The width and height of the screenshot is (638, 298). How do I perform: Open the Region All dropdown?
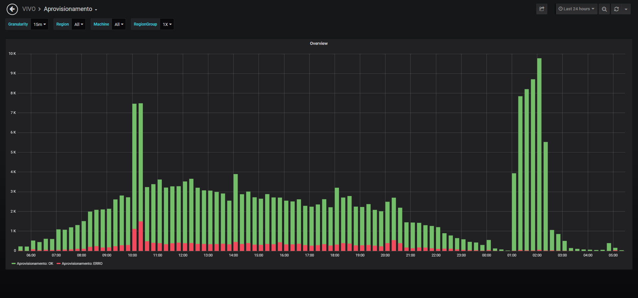pos(79,24)
